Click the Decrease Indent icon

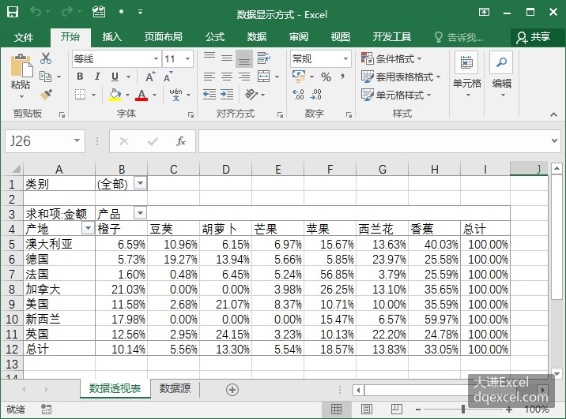point(209,95)
